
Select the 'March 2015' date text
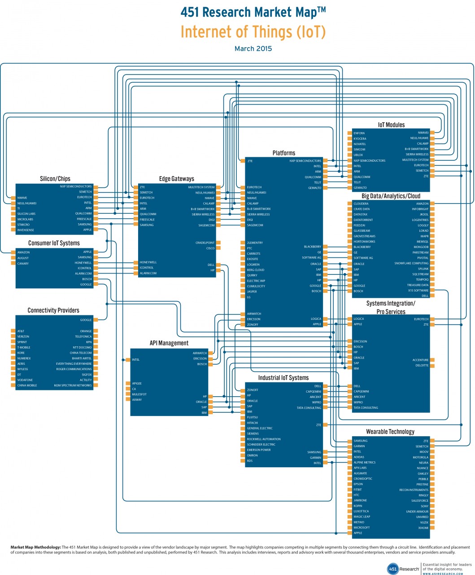(x=253, y=49)
